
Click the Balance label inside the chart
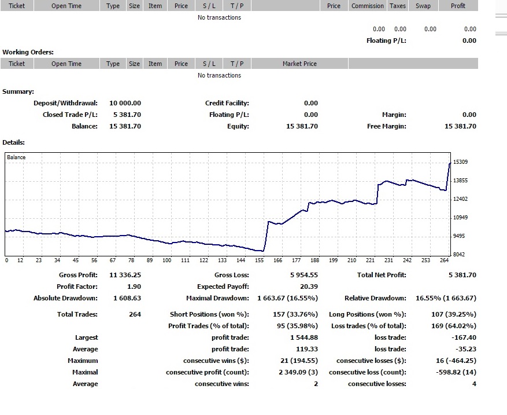pyautogui.click(x=16, y=157)
